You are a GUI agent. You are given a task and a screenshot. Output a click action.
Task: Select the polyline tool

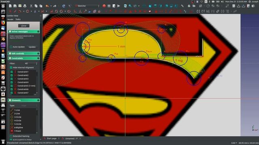click(x=51, y=11)
